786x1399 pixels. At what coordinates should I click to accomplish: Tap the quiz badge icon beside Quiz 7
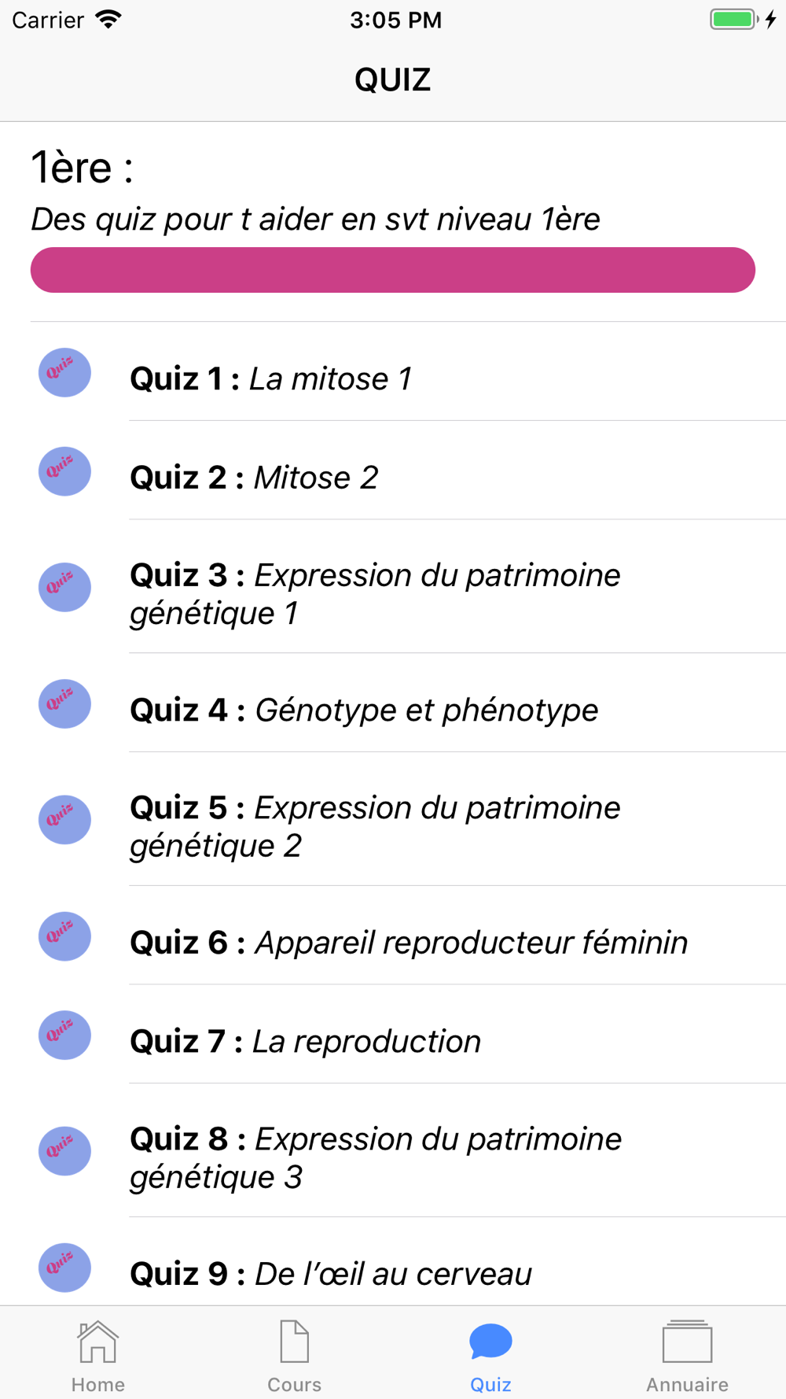64,1035
